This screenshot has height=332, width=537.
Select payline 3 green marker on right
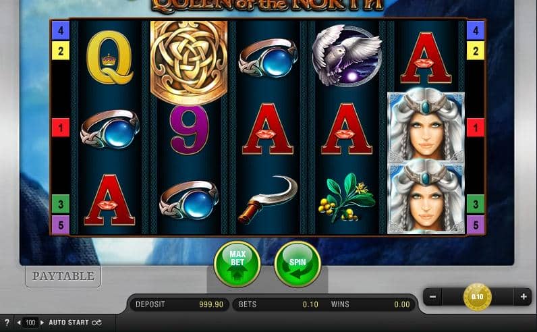[476, 204]
